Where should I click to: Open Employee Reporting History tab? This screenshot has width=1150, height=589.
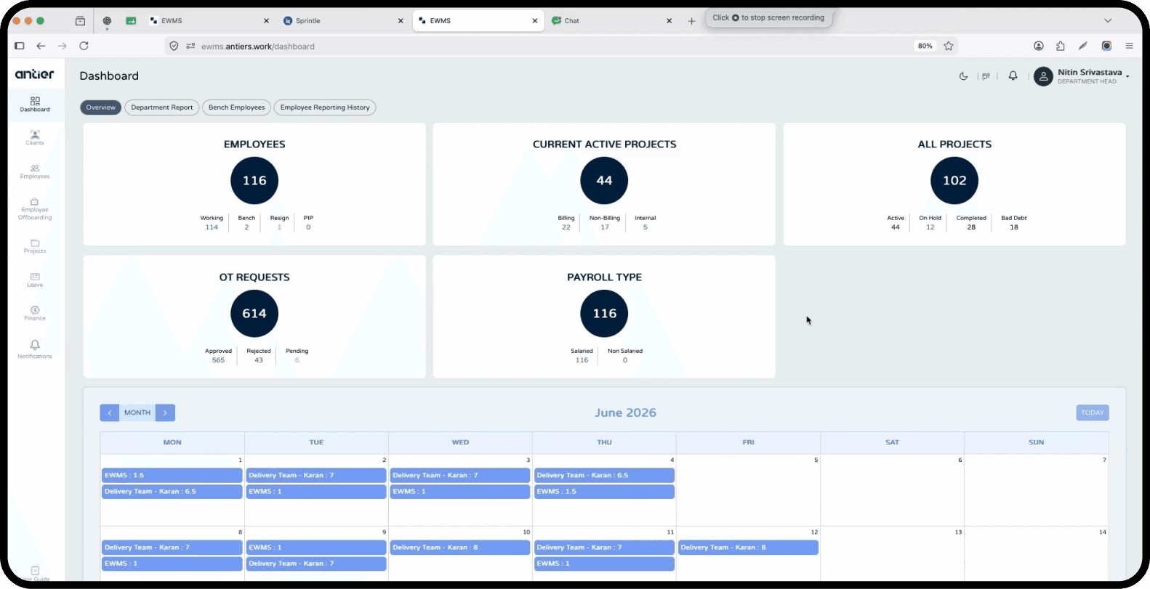point(325,107)
